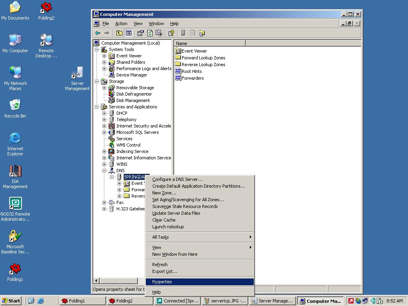The height and width of the screenshot is (306, 408).
Task: Open the Action menu in the menu bar
Action: tap(121, 24)
